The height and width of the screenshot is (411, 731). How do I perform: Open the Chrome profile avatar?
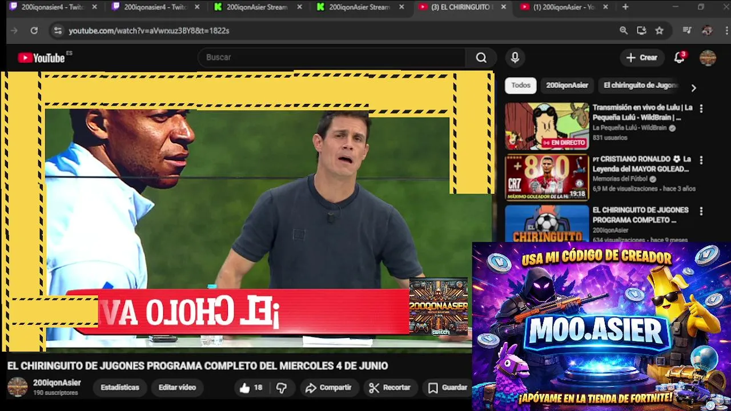pyautogui.click(x=707, y=31)
